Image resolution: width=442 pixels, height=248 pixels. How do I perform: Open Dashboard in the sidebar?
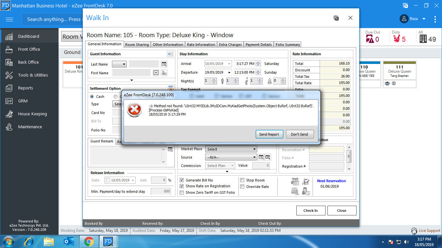29,36
